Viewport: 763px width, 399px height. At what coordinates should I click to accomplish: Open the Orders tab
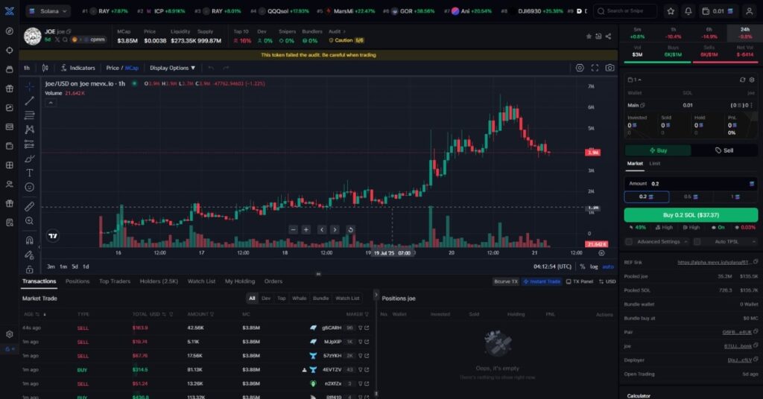click(273, 281)
